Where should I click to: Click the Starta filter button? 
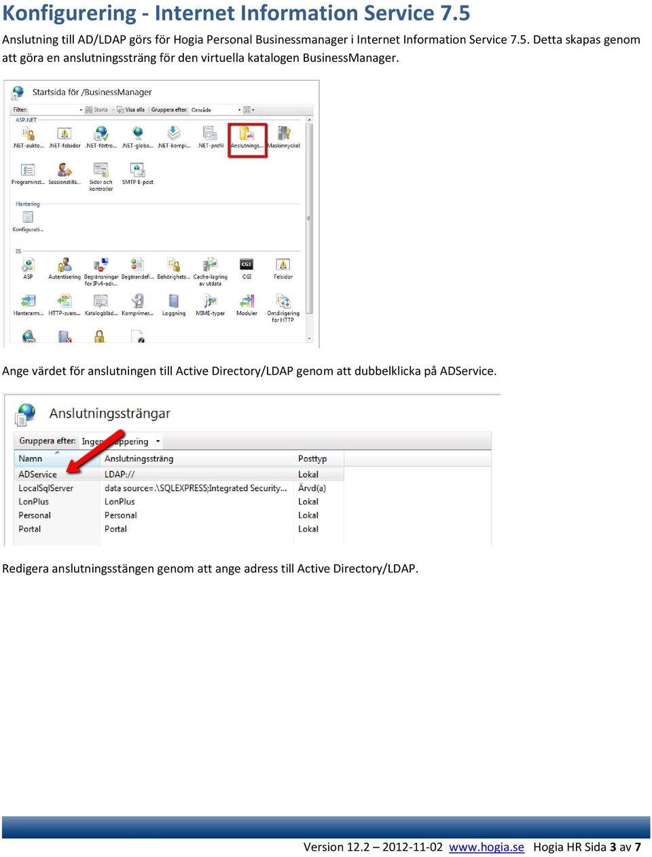tap(96, 109)
